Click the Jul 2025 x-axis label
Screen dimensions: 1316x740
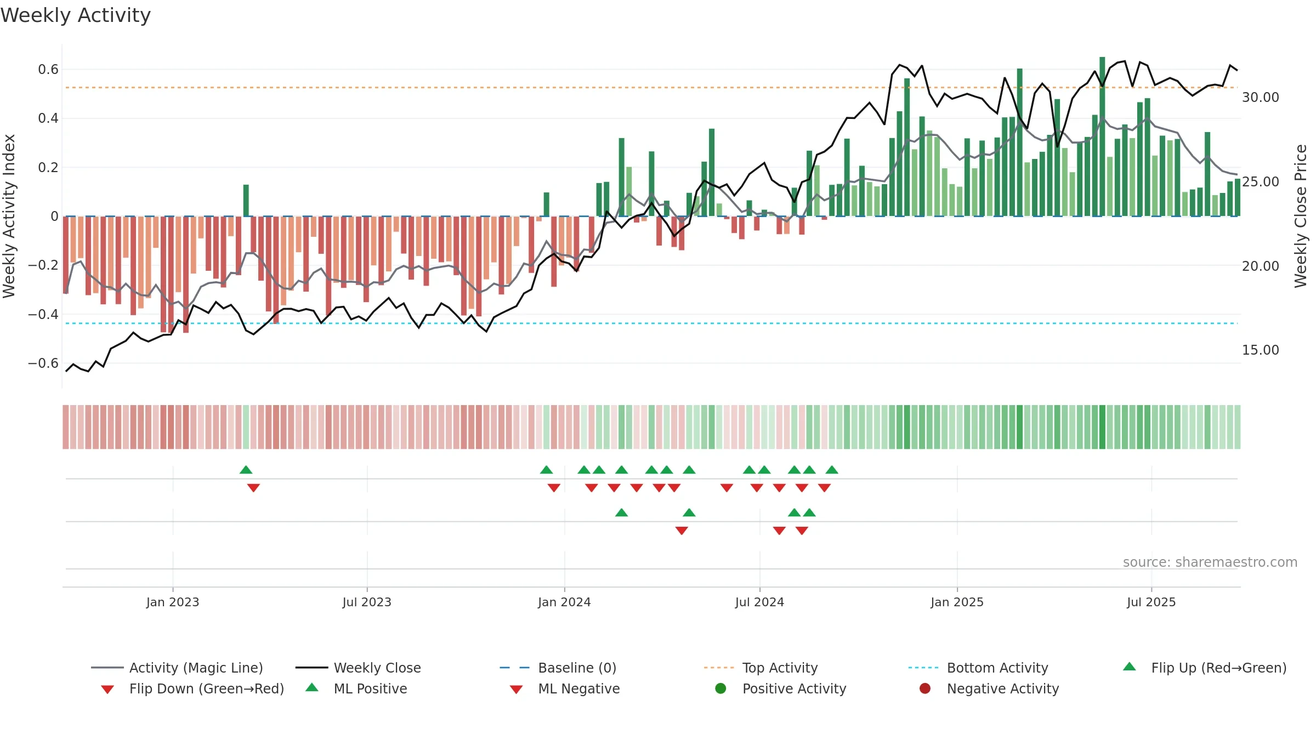[x=1151, y=602]
